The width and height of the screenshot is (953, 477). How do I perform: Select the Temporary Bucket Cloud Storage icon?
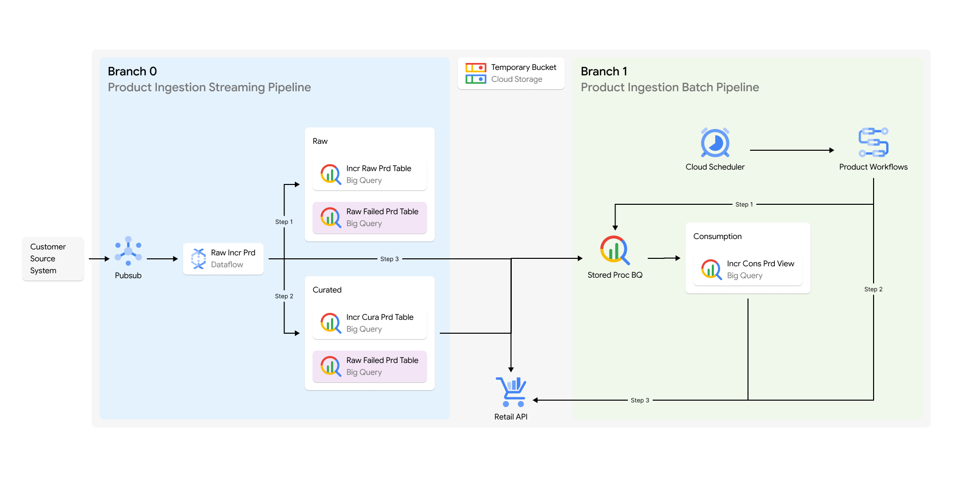(x=476, y=73)
